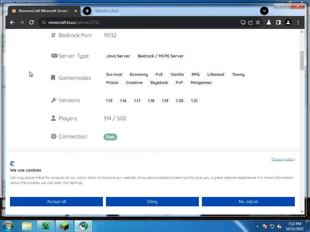Open site information icon in address bar
The width and height of the screenshot is (310, 232).
[x=44, y=22]
